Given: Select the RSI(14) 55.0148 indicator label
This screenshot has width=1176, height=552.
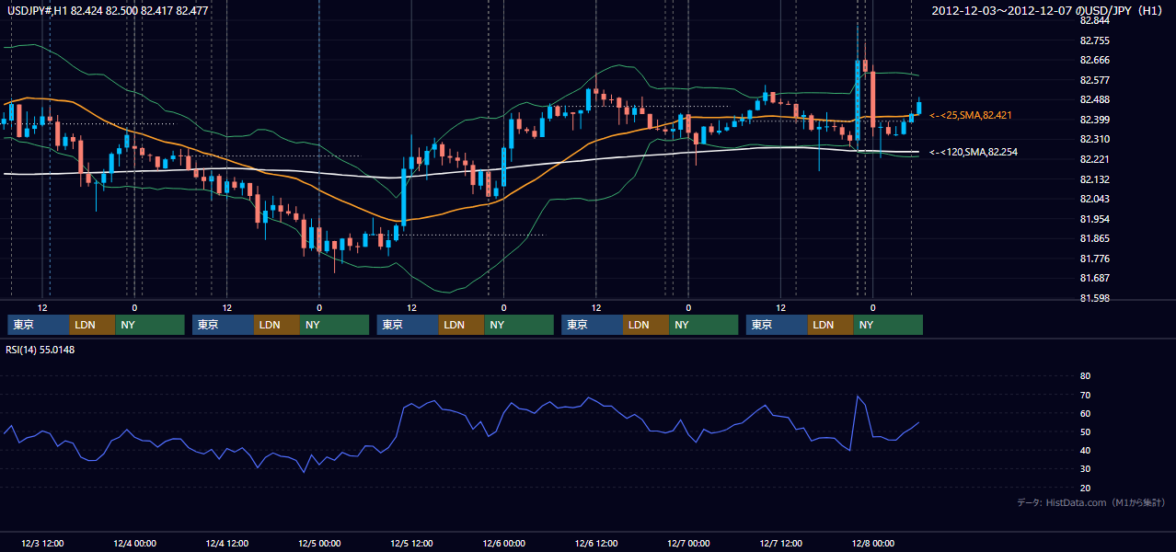Looking at the screenshot, I should [x=40, y=350].
